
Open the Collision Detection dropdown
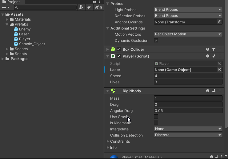(188, 135)
